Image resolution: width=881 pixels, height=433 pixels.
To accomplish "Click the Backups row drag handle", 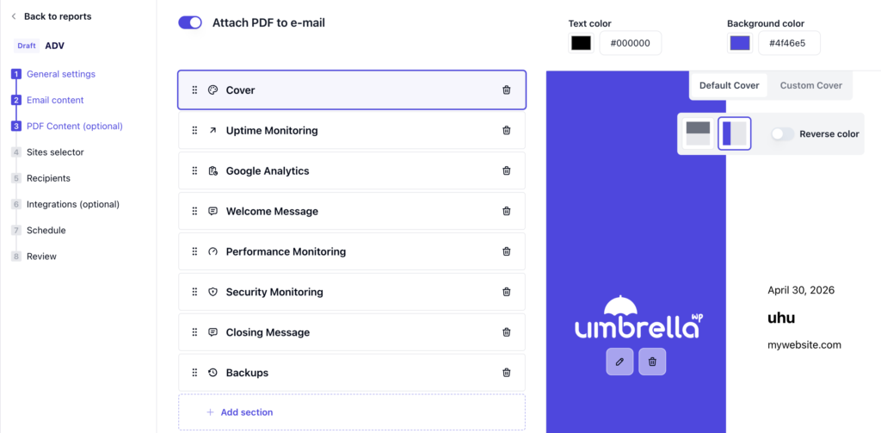I will coord(195,372).
